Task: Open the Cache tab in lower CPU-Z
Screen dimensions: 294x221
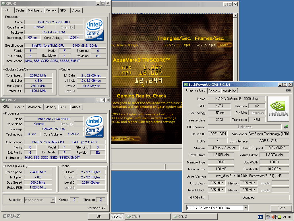Action: pos(20,107)
